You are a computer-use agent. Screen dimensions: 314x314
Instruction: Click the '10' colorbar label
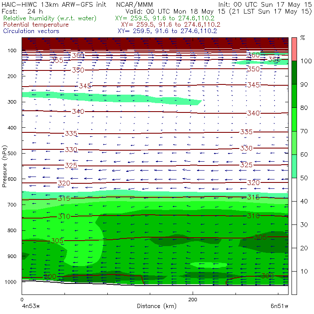tap(304, 272)
